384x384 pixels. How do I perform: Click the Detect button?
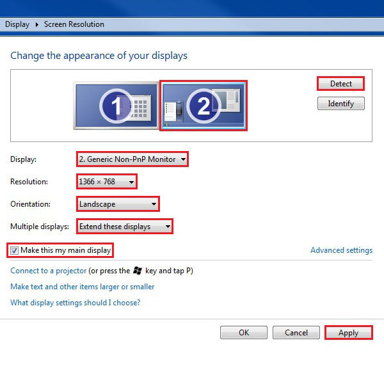coord(340,83)
